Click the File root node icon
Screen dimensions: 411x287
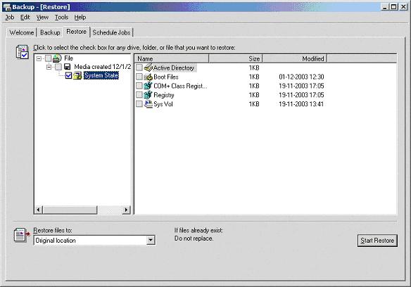click(x=57, y=58)
